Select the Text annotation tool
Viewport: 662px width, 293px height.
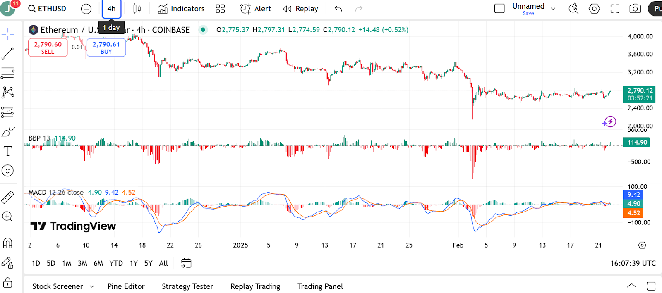pyautogui.click(x=8, y=151)
